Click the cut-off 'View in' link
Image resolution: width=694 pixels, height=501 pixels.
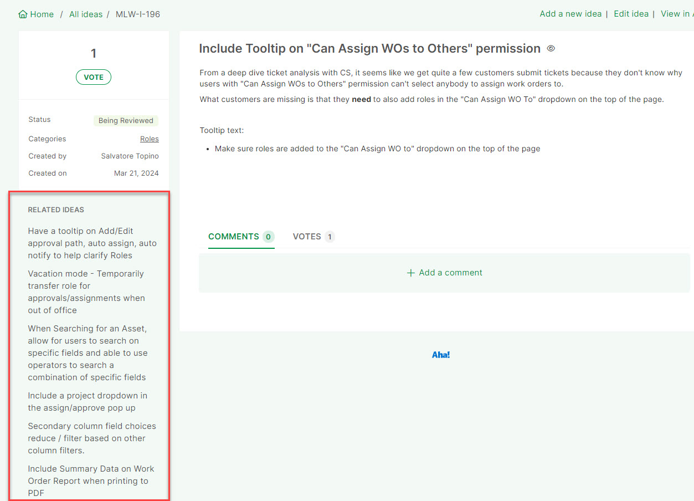(677, 14)
